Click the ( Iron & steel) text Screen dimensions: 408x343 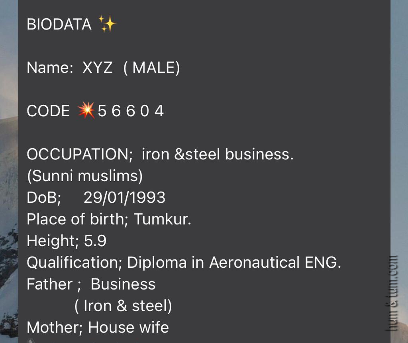pos(123,306)
